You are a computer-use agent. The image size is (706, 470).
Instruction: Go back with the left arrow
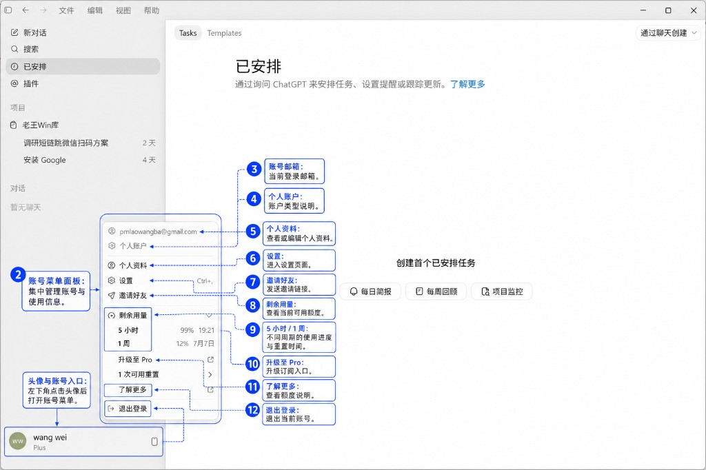click(26, 10)
